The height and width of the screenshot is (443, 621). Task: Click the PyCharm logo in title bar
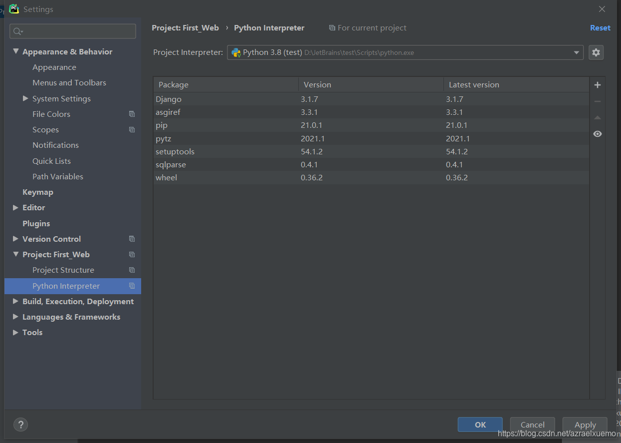(x=14, y=8)
